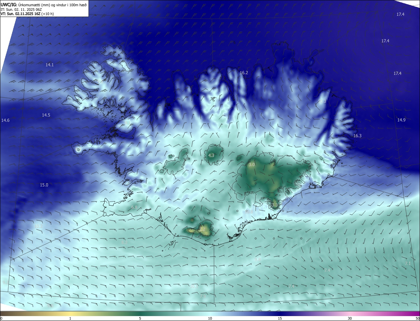Click the initial time line 'IT: Sun. 02. 11. 2025 06Z'
This screenshot has width=420, height=321.
(x=21, y=10)
